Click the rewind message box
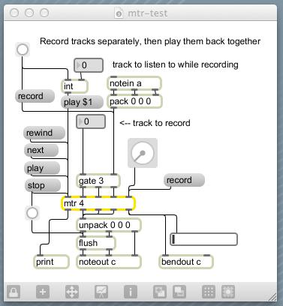This screenshot has height=306, width=283. tap(44, 133)
